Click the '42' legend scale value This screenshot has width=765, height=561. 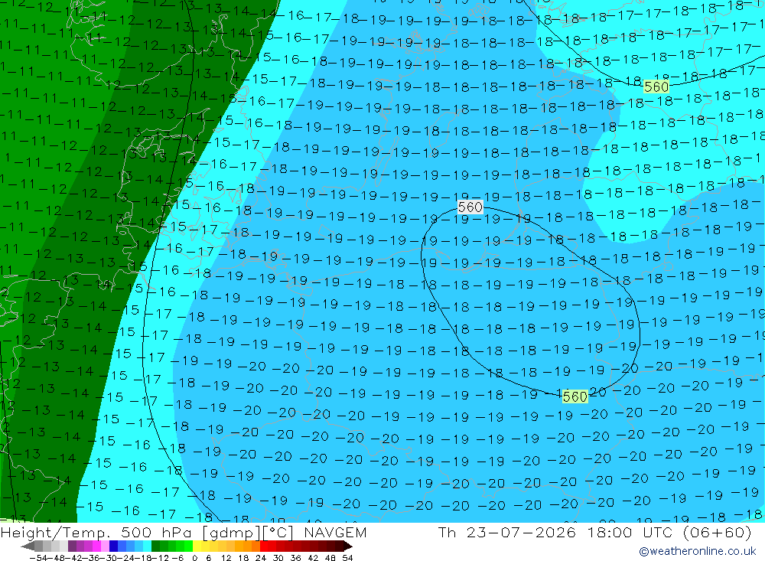(x=313, y=558)
